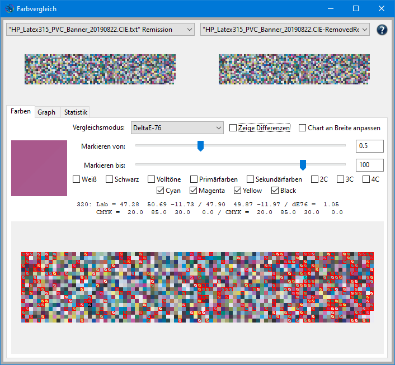This screenshot has height=365, width=395.
Task: Enable the Zeige Differenzen checkbox
Action: (233, 128)
